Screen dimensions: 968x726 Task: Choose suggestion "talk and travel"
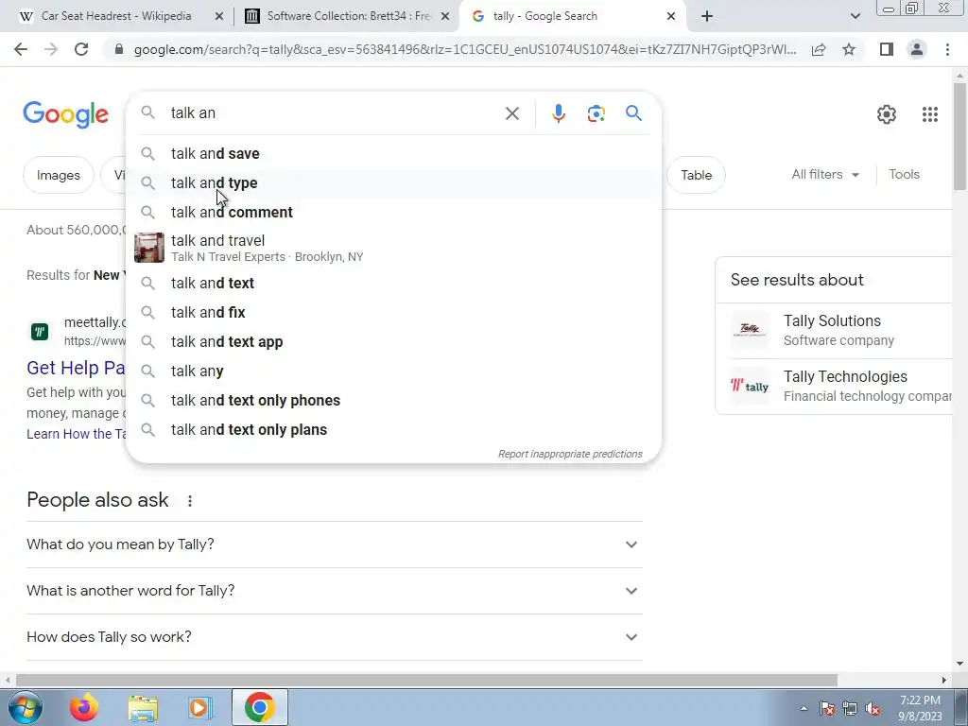click(x=393, y=248)
